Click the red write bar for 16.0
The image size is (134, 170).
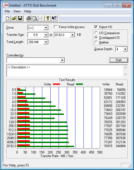tap(23, 109)
